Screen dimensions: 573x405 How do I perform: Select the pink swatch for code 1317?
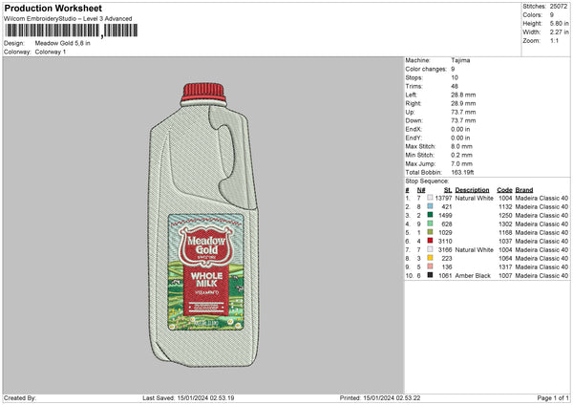click(430, 266)
